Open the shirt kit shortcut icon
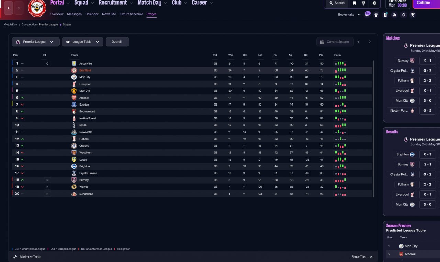Screen dimensions: 440x262 [x=376, y=15]
